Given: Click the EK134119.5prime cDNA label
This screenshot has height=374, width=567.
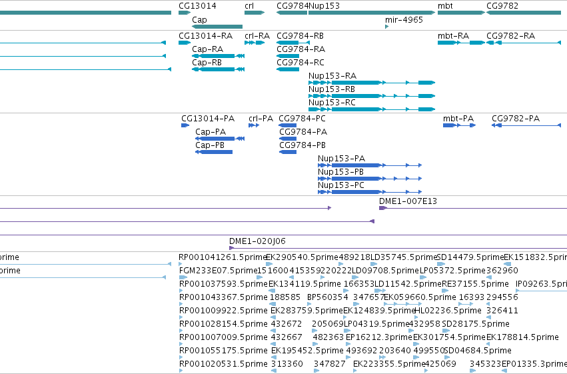Looking at the screenshot, I should tap(304, 284).
